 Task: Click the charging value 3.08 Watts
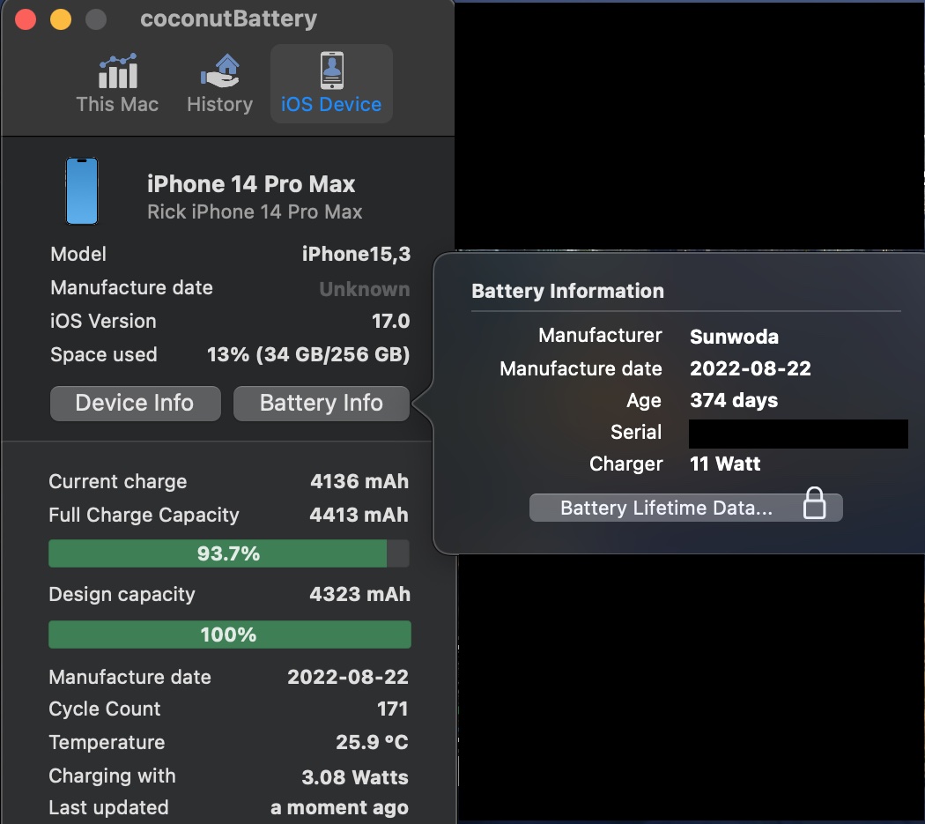click(x=354, y=776)
